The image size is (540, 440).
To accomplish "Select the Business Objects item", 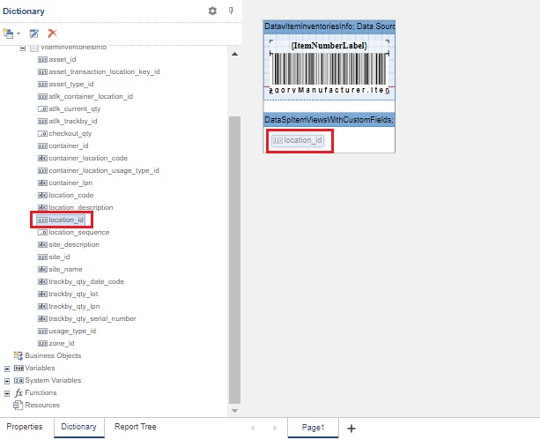I will [52, 355].
